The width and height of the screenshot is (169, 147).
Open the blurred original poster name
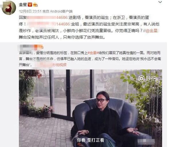click(x=30, y=47)
